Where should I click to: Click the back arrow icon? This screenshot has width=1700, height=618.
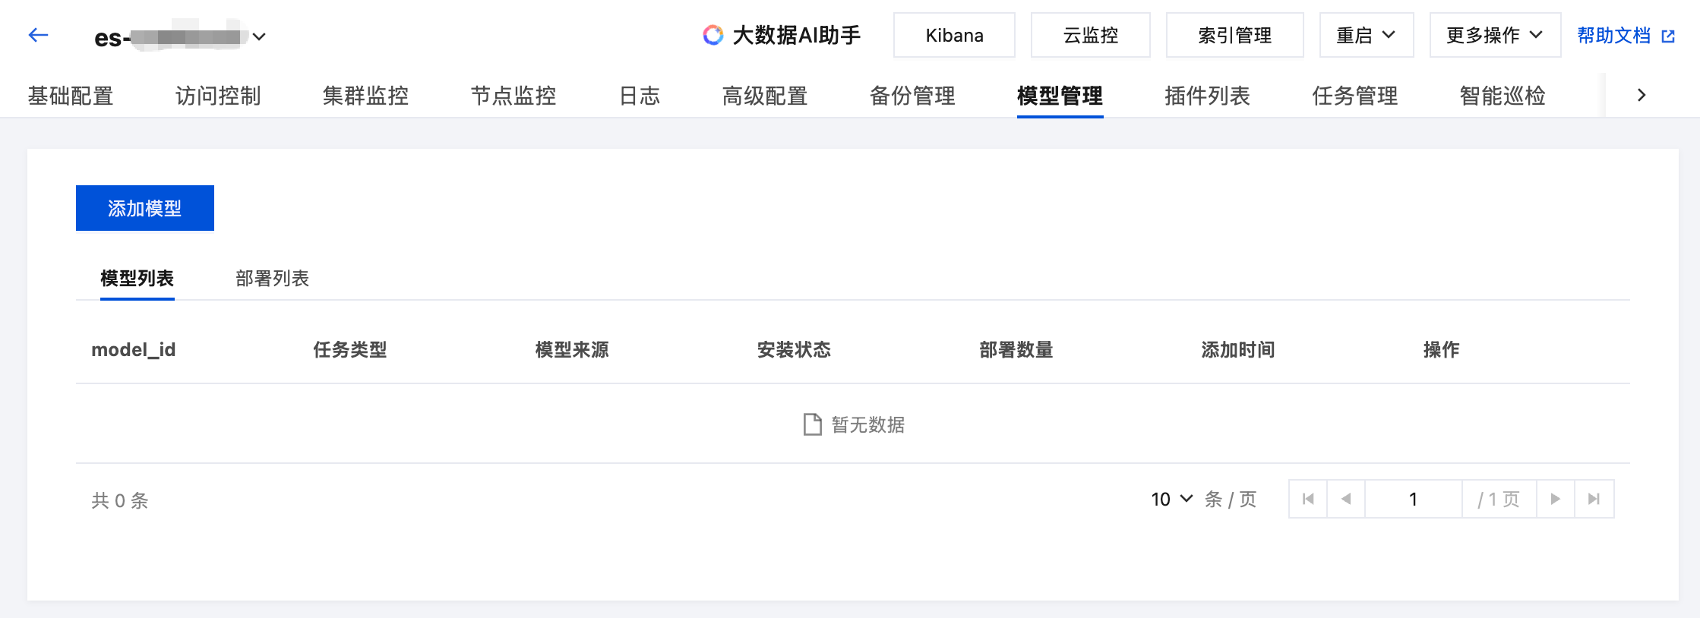click(38, 35)
